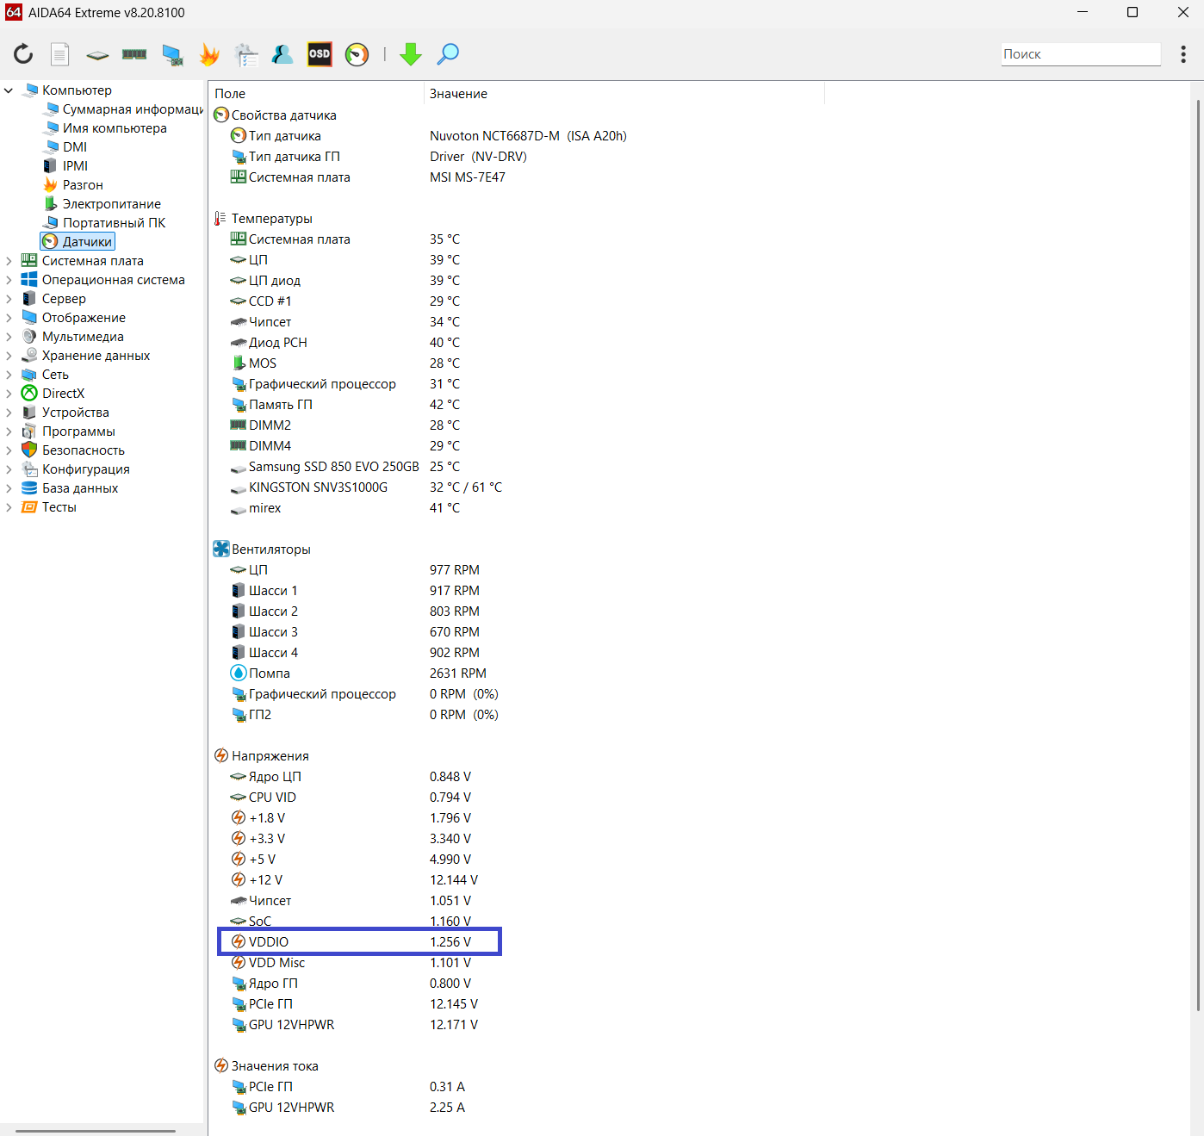Click the speaker icon beside Мультимедиа
1204x1136 pixels.
29,337
